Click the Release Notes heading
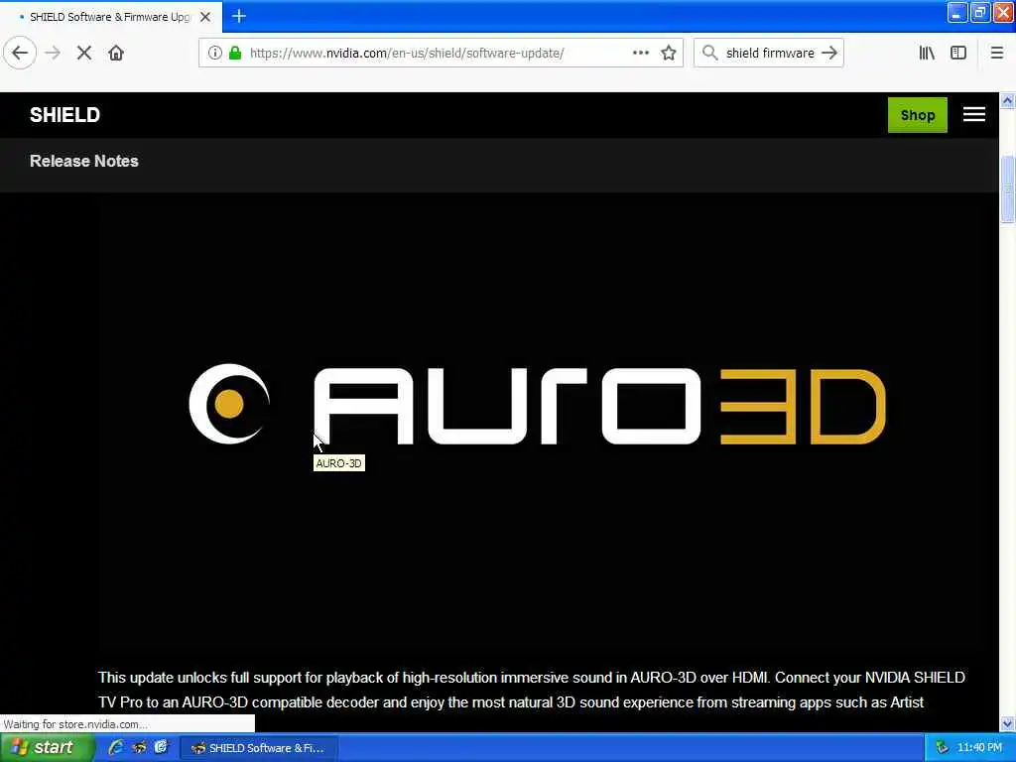Viewport: 1016px width, 762px height. pyautogui.click(x=84, y=162)
